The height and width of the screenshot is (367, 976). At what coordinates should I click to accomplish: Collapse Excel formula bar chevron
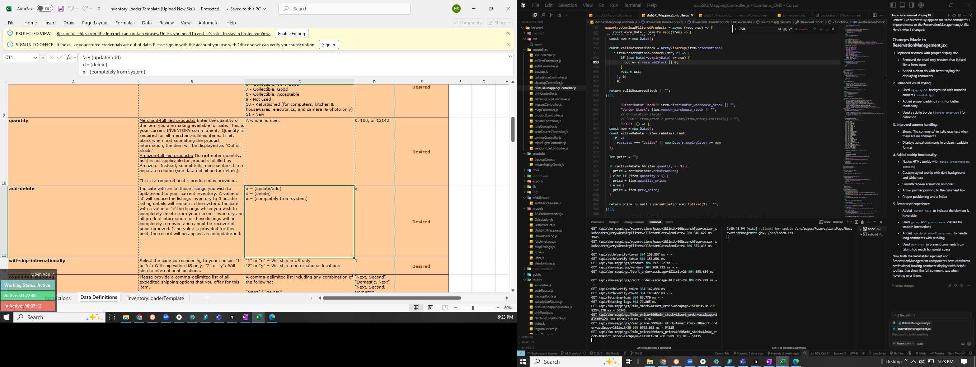coord(510,57)
